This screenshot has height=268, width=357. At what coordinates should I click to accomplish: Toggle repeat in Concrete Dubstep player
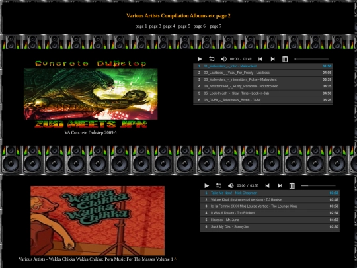[212, 59]
